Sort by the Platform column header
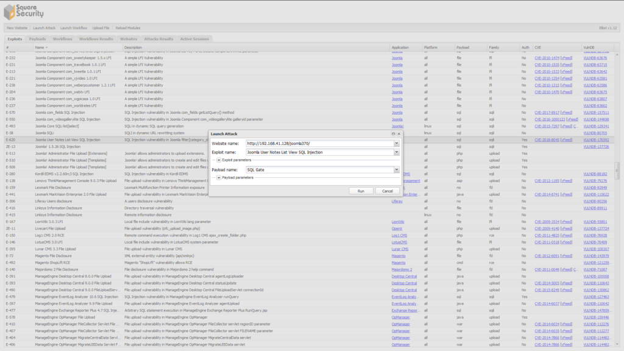 439,48
